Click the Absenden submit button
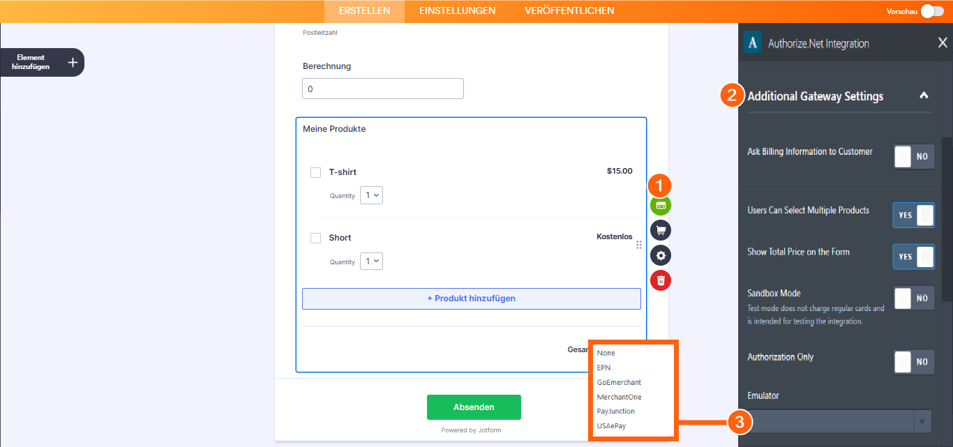This screenshot has height=447, width=953. (474, 407)
